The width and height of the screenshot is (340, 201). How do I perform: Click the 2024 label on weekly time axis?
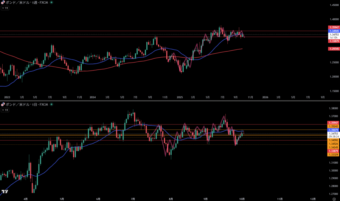(93, 97)
